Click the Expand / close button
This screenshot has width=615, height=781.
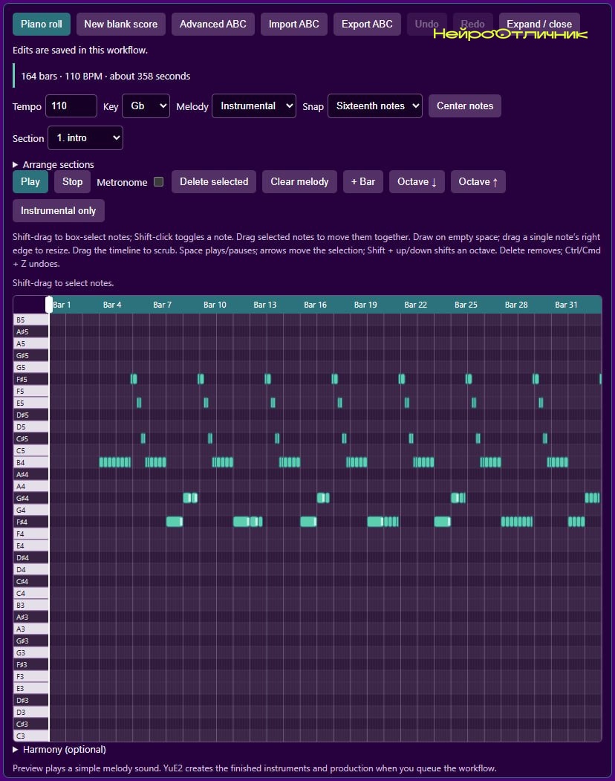point(539,24)
